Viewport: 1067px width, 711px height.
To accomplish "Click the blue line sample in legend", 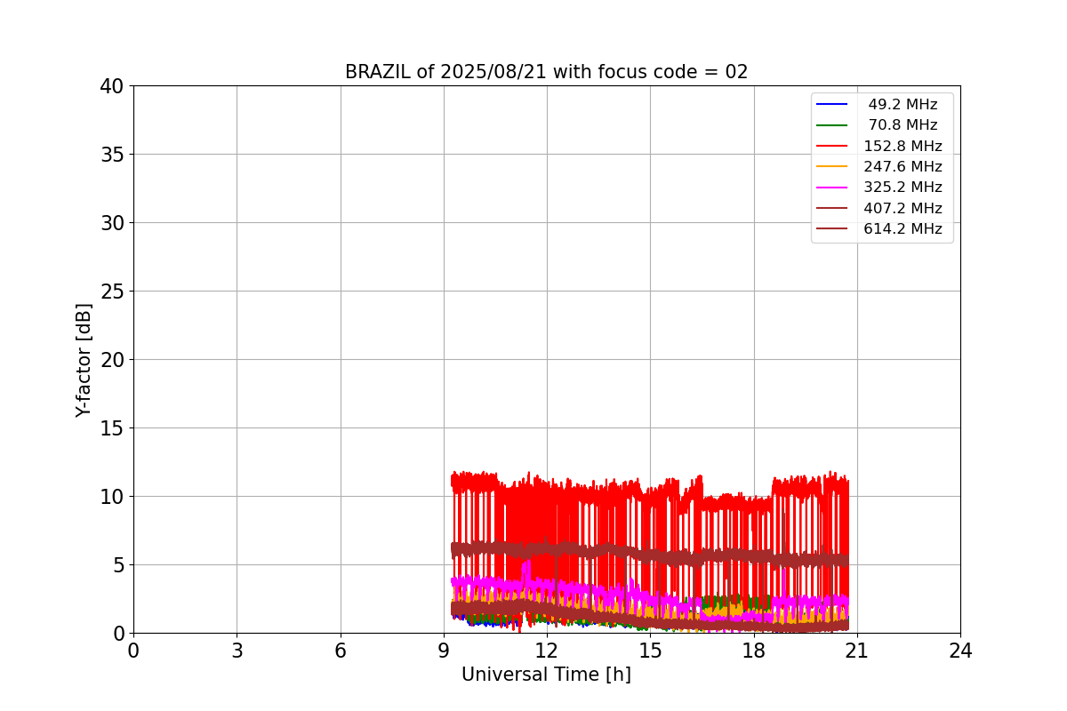I will tap(832, 105).
